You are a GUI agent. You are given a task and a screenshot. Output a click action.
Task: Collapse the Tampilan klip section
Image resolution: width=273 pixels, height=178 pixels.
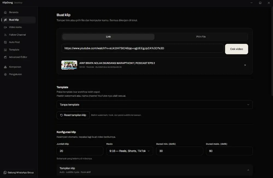(248, 170)
